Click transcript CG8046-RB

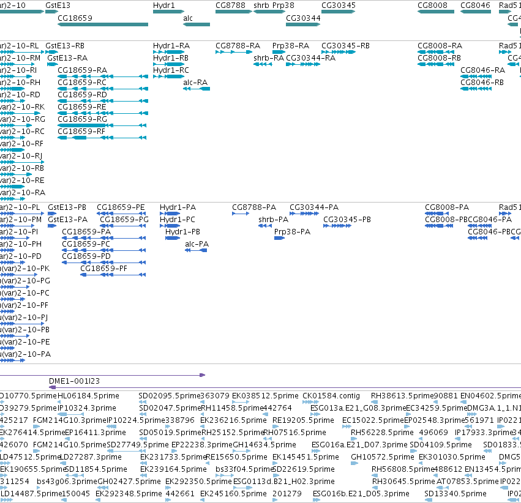pos(482,83)
